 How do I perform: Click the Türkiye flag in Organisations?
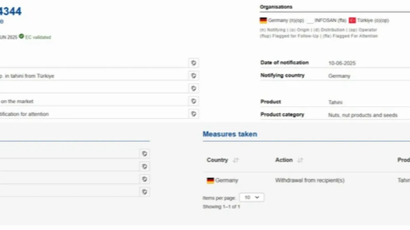pos(352,20)
